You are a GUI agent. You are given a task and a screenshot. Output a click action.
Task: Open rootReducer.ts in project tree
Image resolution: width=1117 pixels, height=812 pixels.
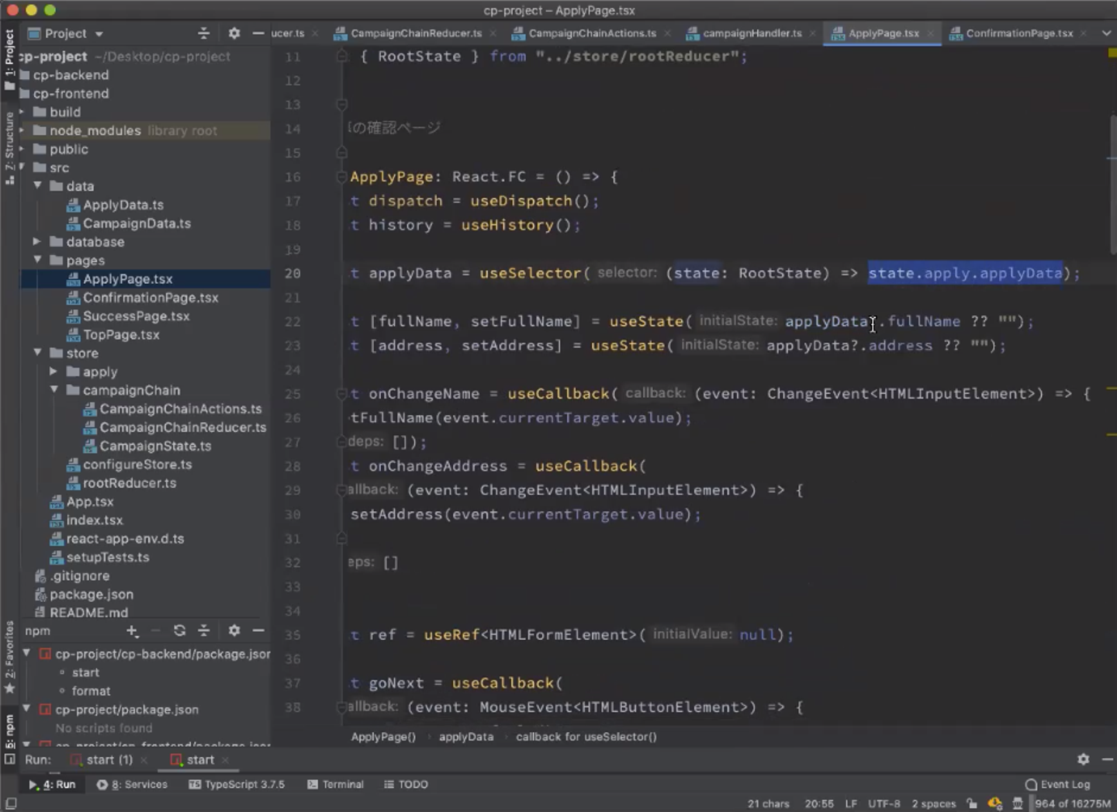coord(129,483)
